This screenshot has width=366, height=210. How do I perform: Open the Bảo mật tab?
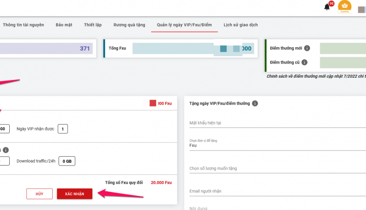click(64, 25)
